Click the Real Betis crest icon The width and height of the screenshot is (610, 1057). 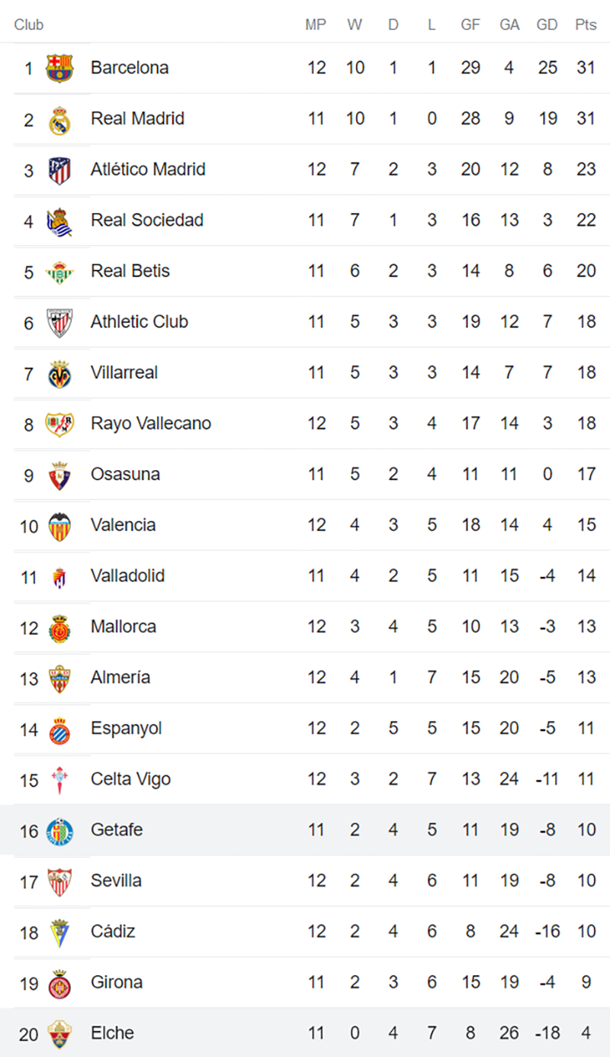[x=59, y=271]
